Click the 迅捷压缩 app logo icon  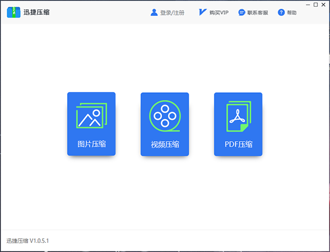(13, 12)
